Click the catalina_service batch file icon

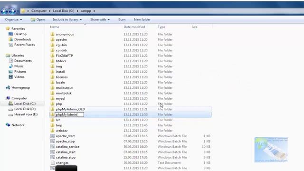[52, 147]
